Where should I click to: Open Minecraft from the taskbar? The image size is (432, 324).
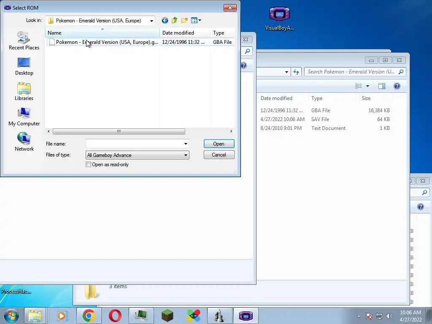pyautogui.click(x=167, y=316)
